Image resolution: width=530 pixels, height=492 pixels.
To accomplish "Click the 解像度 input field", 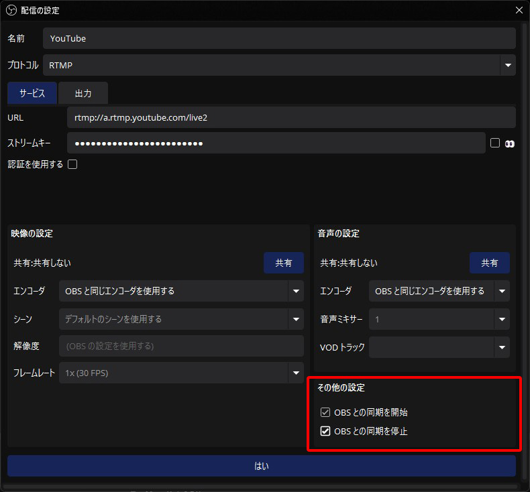I will point(182,346).
